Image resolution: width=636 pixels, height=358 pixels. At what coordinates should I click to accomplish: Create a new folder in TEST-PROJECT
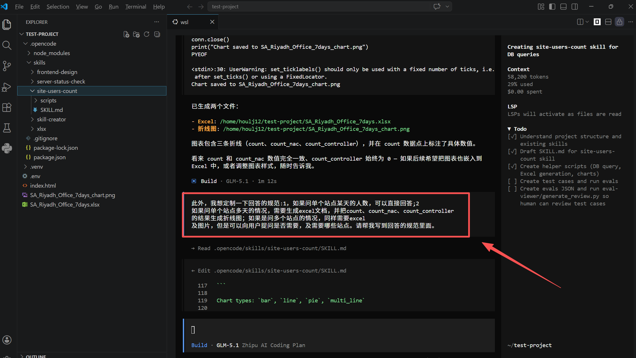[x=137, y=34]
